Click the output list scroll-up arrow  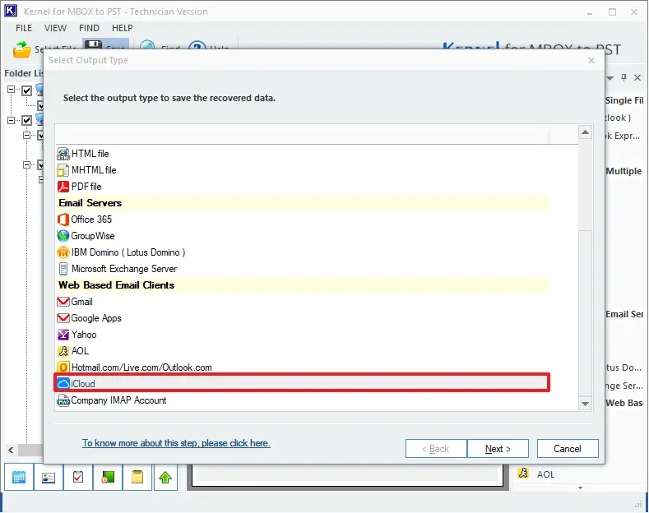tap(585, 132)
